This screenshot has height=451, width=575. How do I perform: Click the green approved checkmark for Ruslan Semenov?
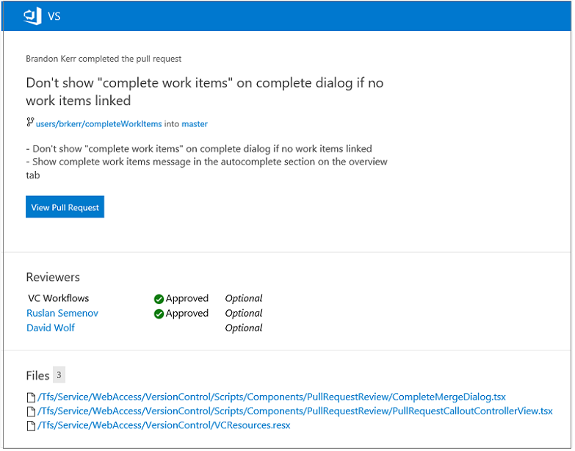click(159, 314)
